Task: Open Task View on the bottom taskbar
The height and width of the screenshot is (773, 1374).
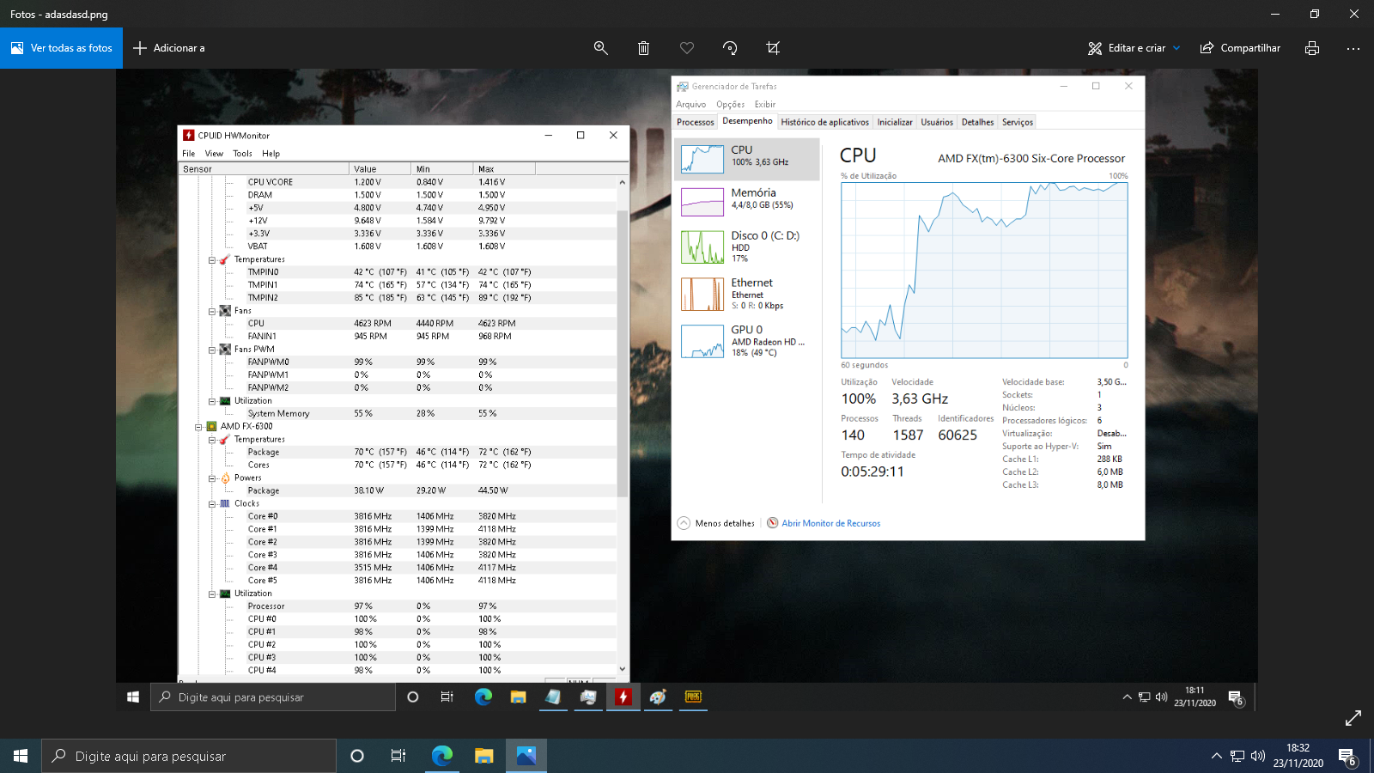Action: [398, 756]
